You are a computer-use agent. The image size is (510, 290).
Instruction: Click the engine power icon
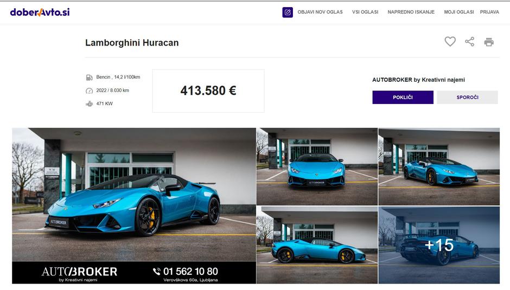(x=89, y=104)
